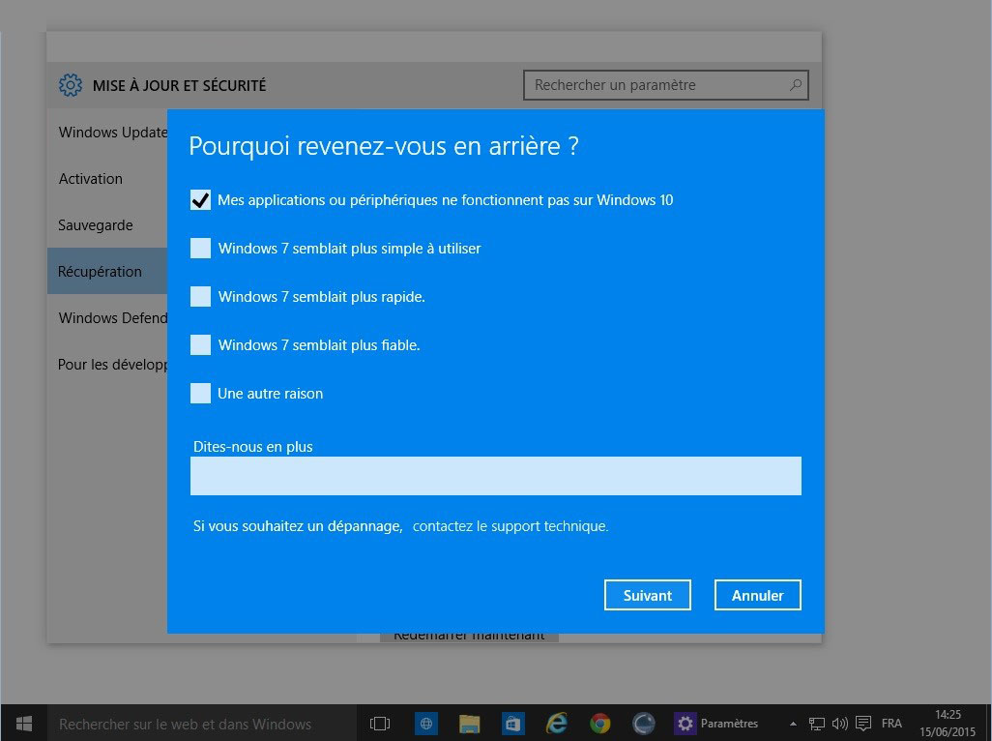Screen dimensions: 992x741
Task: Open the Action Center notification icon
Action: 862,723
